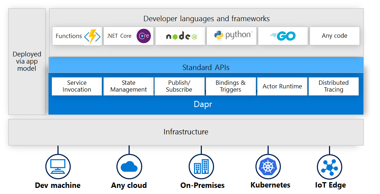Select the Service Invocation box

coord(77,86)
